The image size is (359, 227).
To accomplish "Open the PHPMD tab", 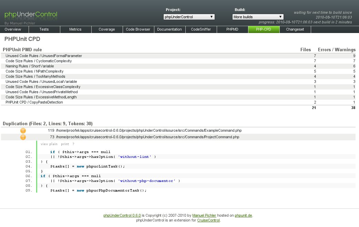I will point(232,30).
